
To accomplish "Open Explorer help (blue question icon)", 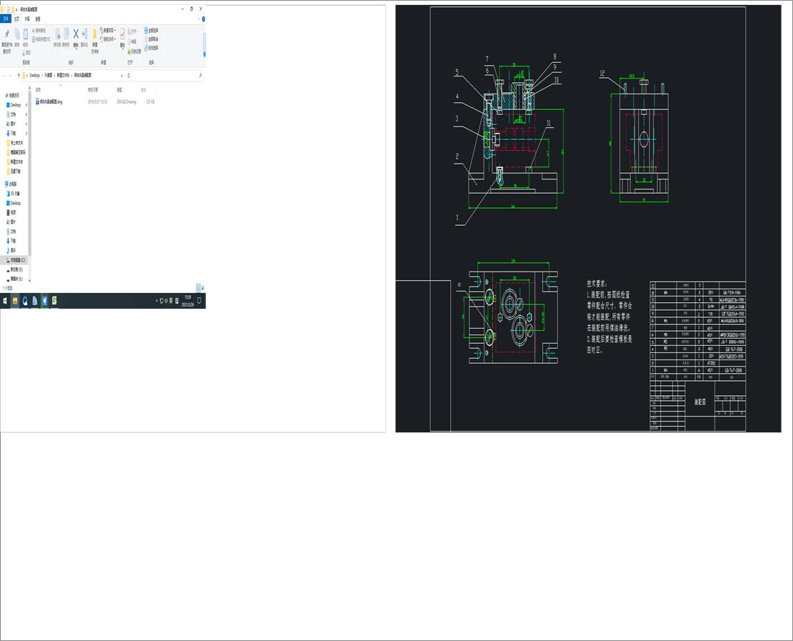I will [204, 19].
